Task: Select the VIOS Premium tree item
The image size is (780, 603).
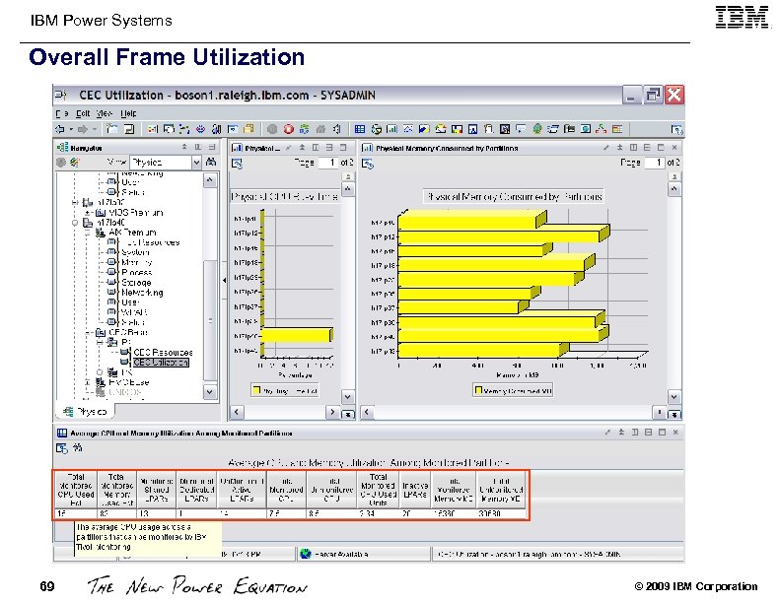Action: [x=135, y=213]
